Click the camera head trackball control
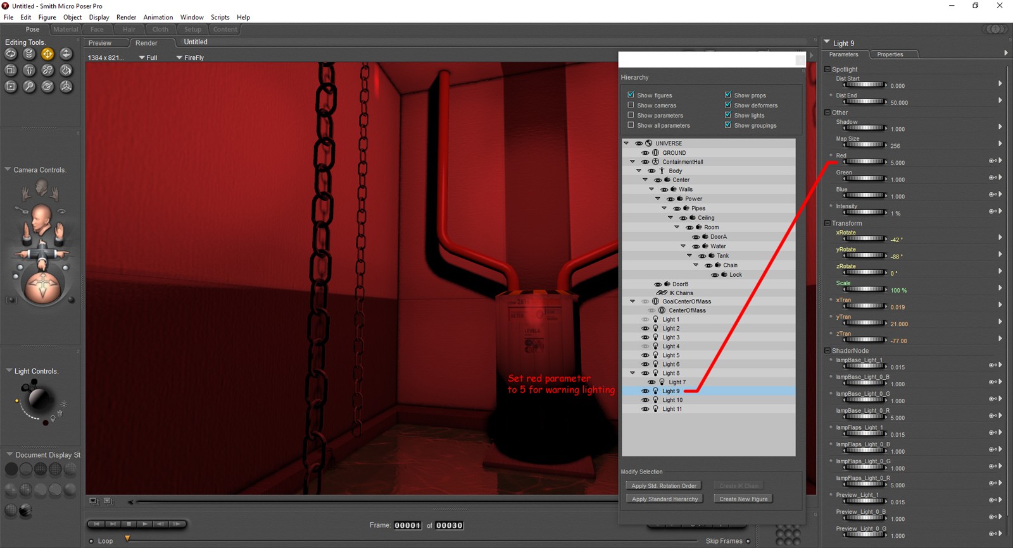This screenshot has width=1013, height=548. pyautogui.click(x=42, y=217)
